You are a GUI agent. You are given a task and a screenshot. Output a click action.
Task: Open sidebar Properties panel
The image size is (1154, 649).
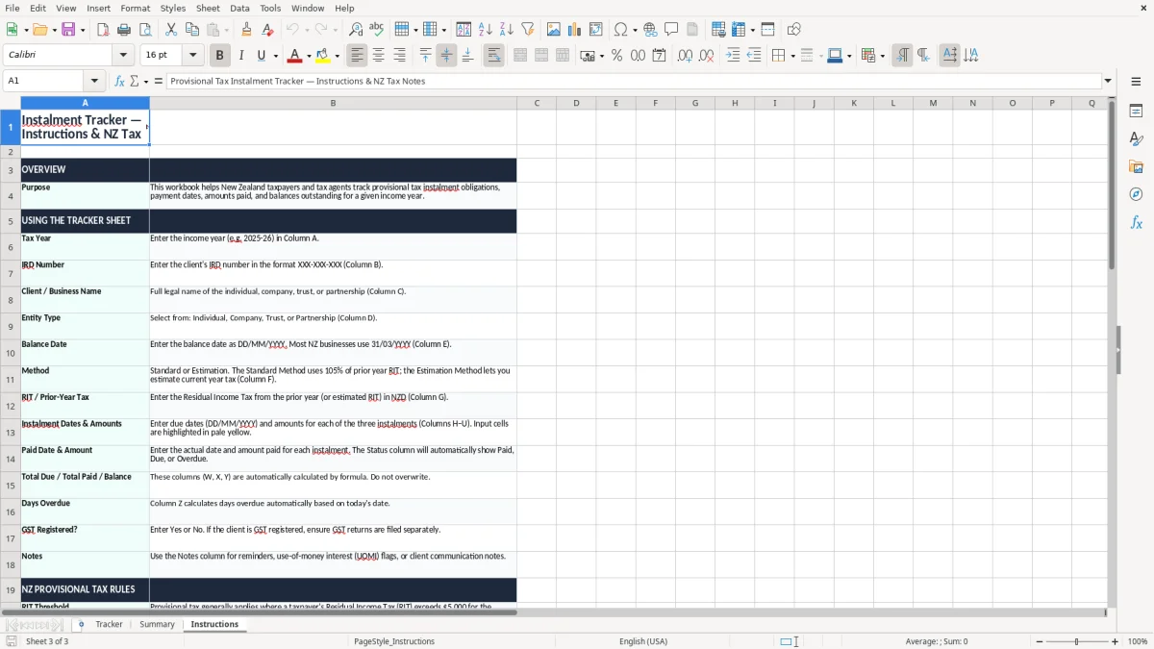pos(1136,111)
